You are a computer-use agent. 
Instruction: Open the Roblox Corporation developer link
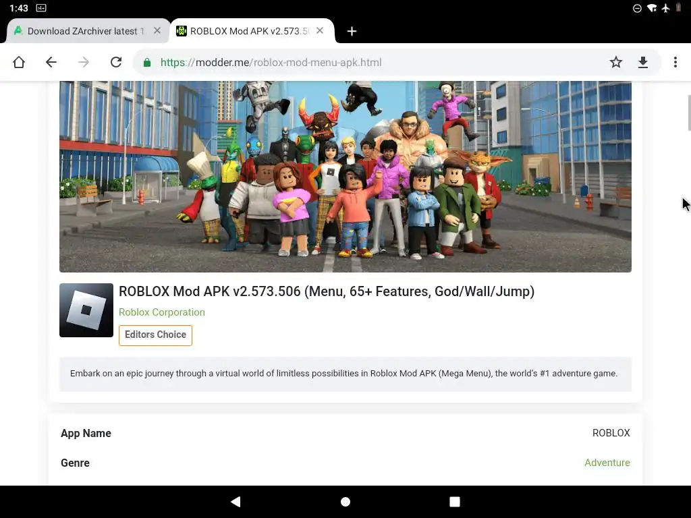162,312
